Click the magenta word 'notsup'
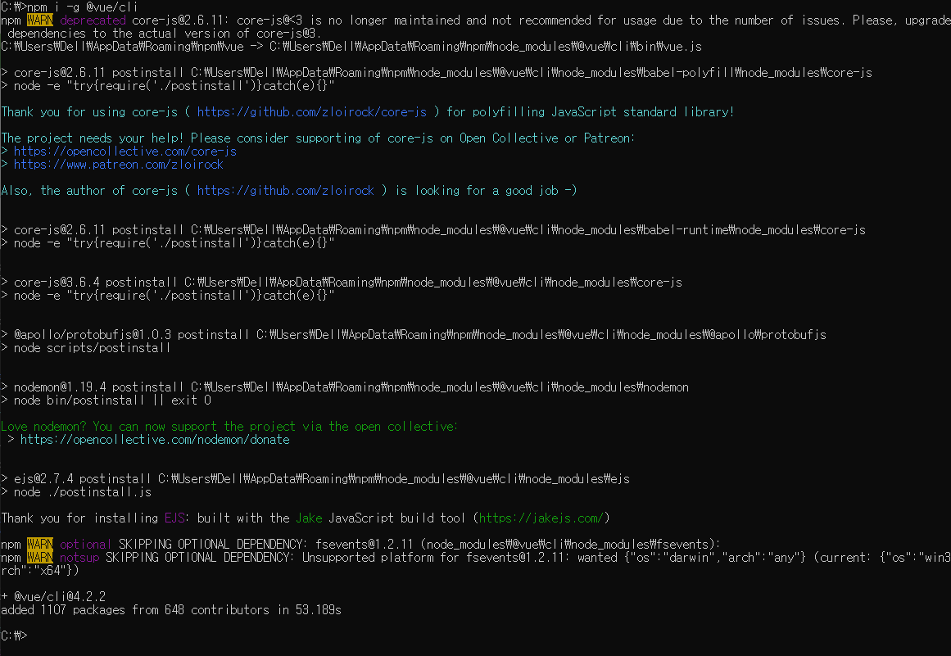This screenshot has width=951, height=656. tap(79, 557)
